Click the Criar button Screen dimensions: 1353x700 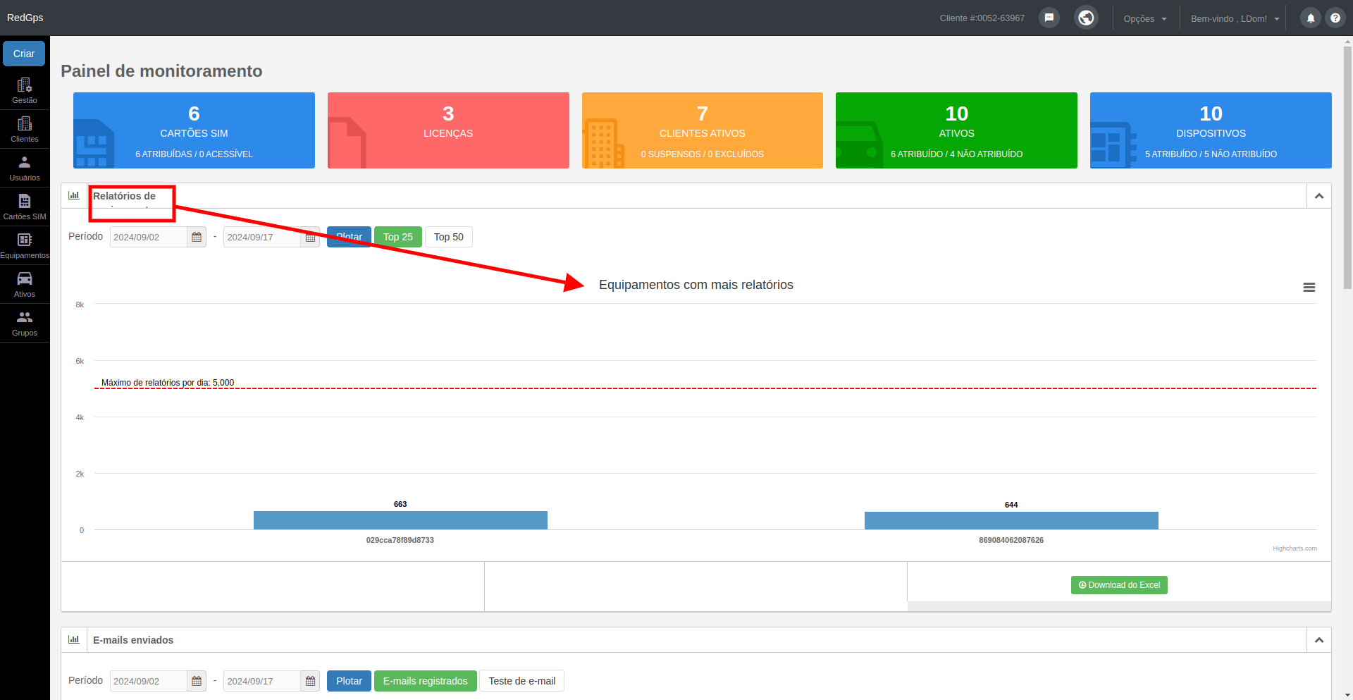click(24, 54)
